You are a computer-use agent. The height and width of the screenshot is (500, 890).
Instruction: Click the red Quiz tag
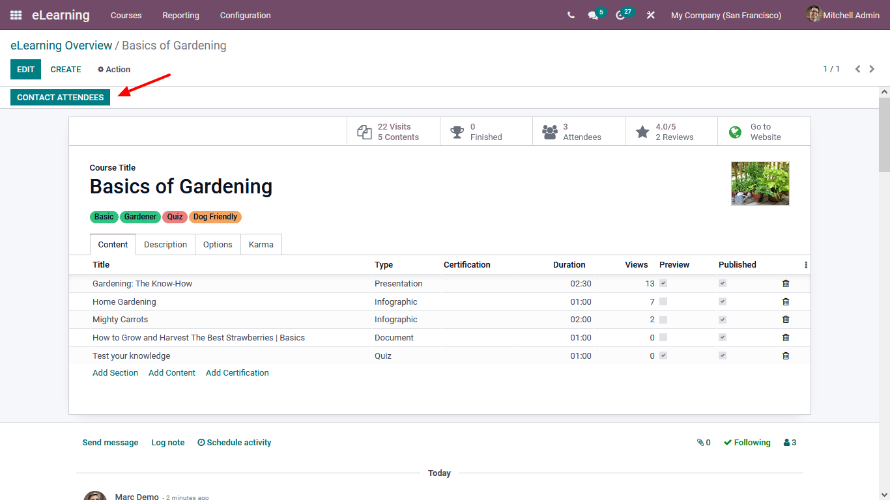pyautogui.click(x=175, y=217)
